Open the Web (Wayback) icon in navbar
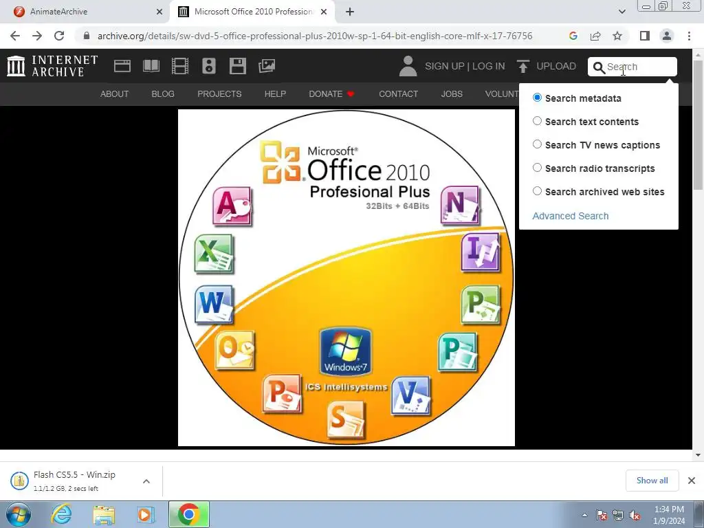The width and height of the screenshot is (704, 528). coord(122,66)
